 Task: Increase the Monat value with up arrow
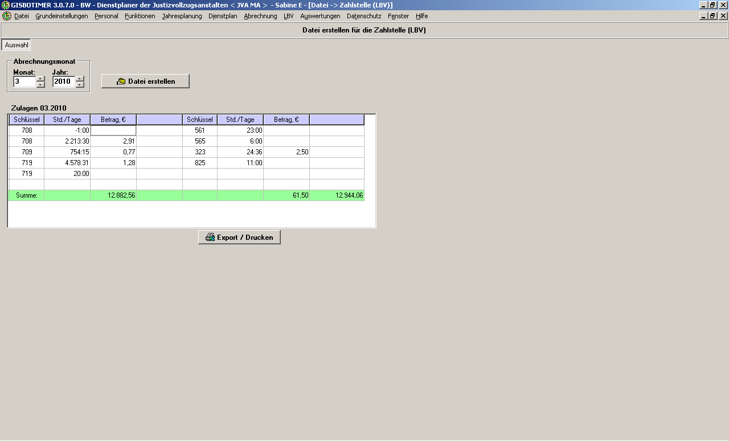[40, 79]
